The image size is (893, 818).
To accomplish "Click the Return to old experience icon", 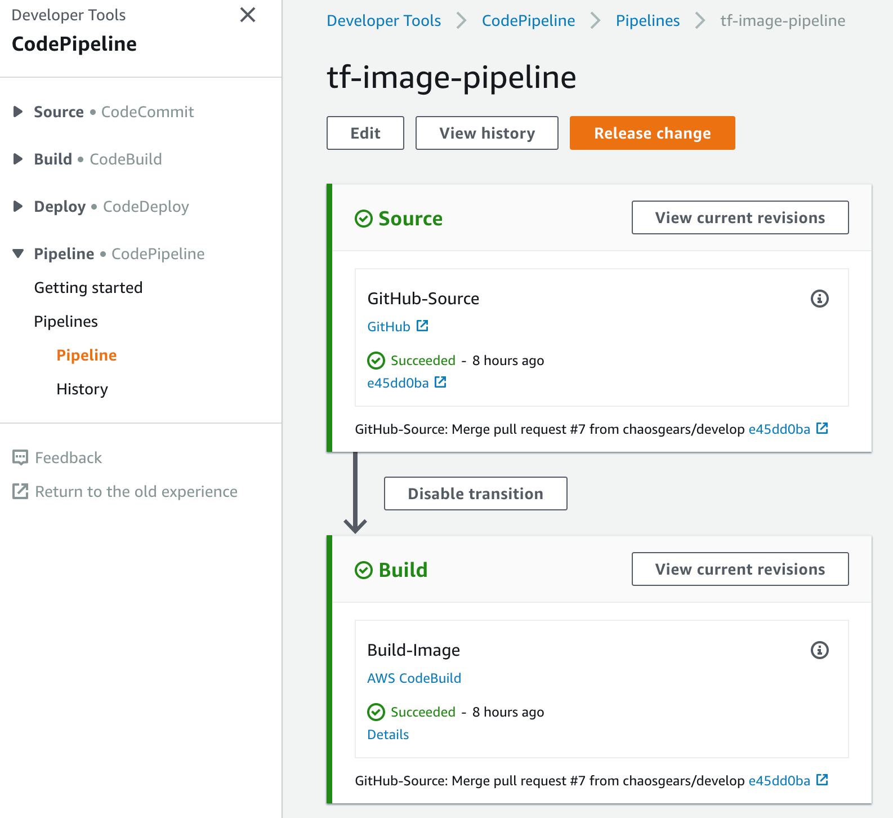I will coord(20,491).
